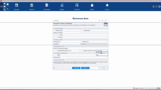This screenshot has height=90, width=161.
Task: Open the Favoris star menu
Action: tap(107, 7)
